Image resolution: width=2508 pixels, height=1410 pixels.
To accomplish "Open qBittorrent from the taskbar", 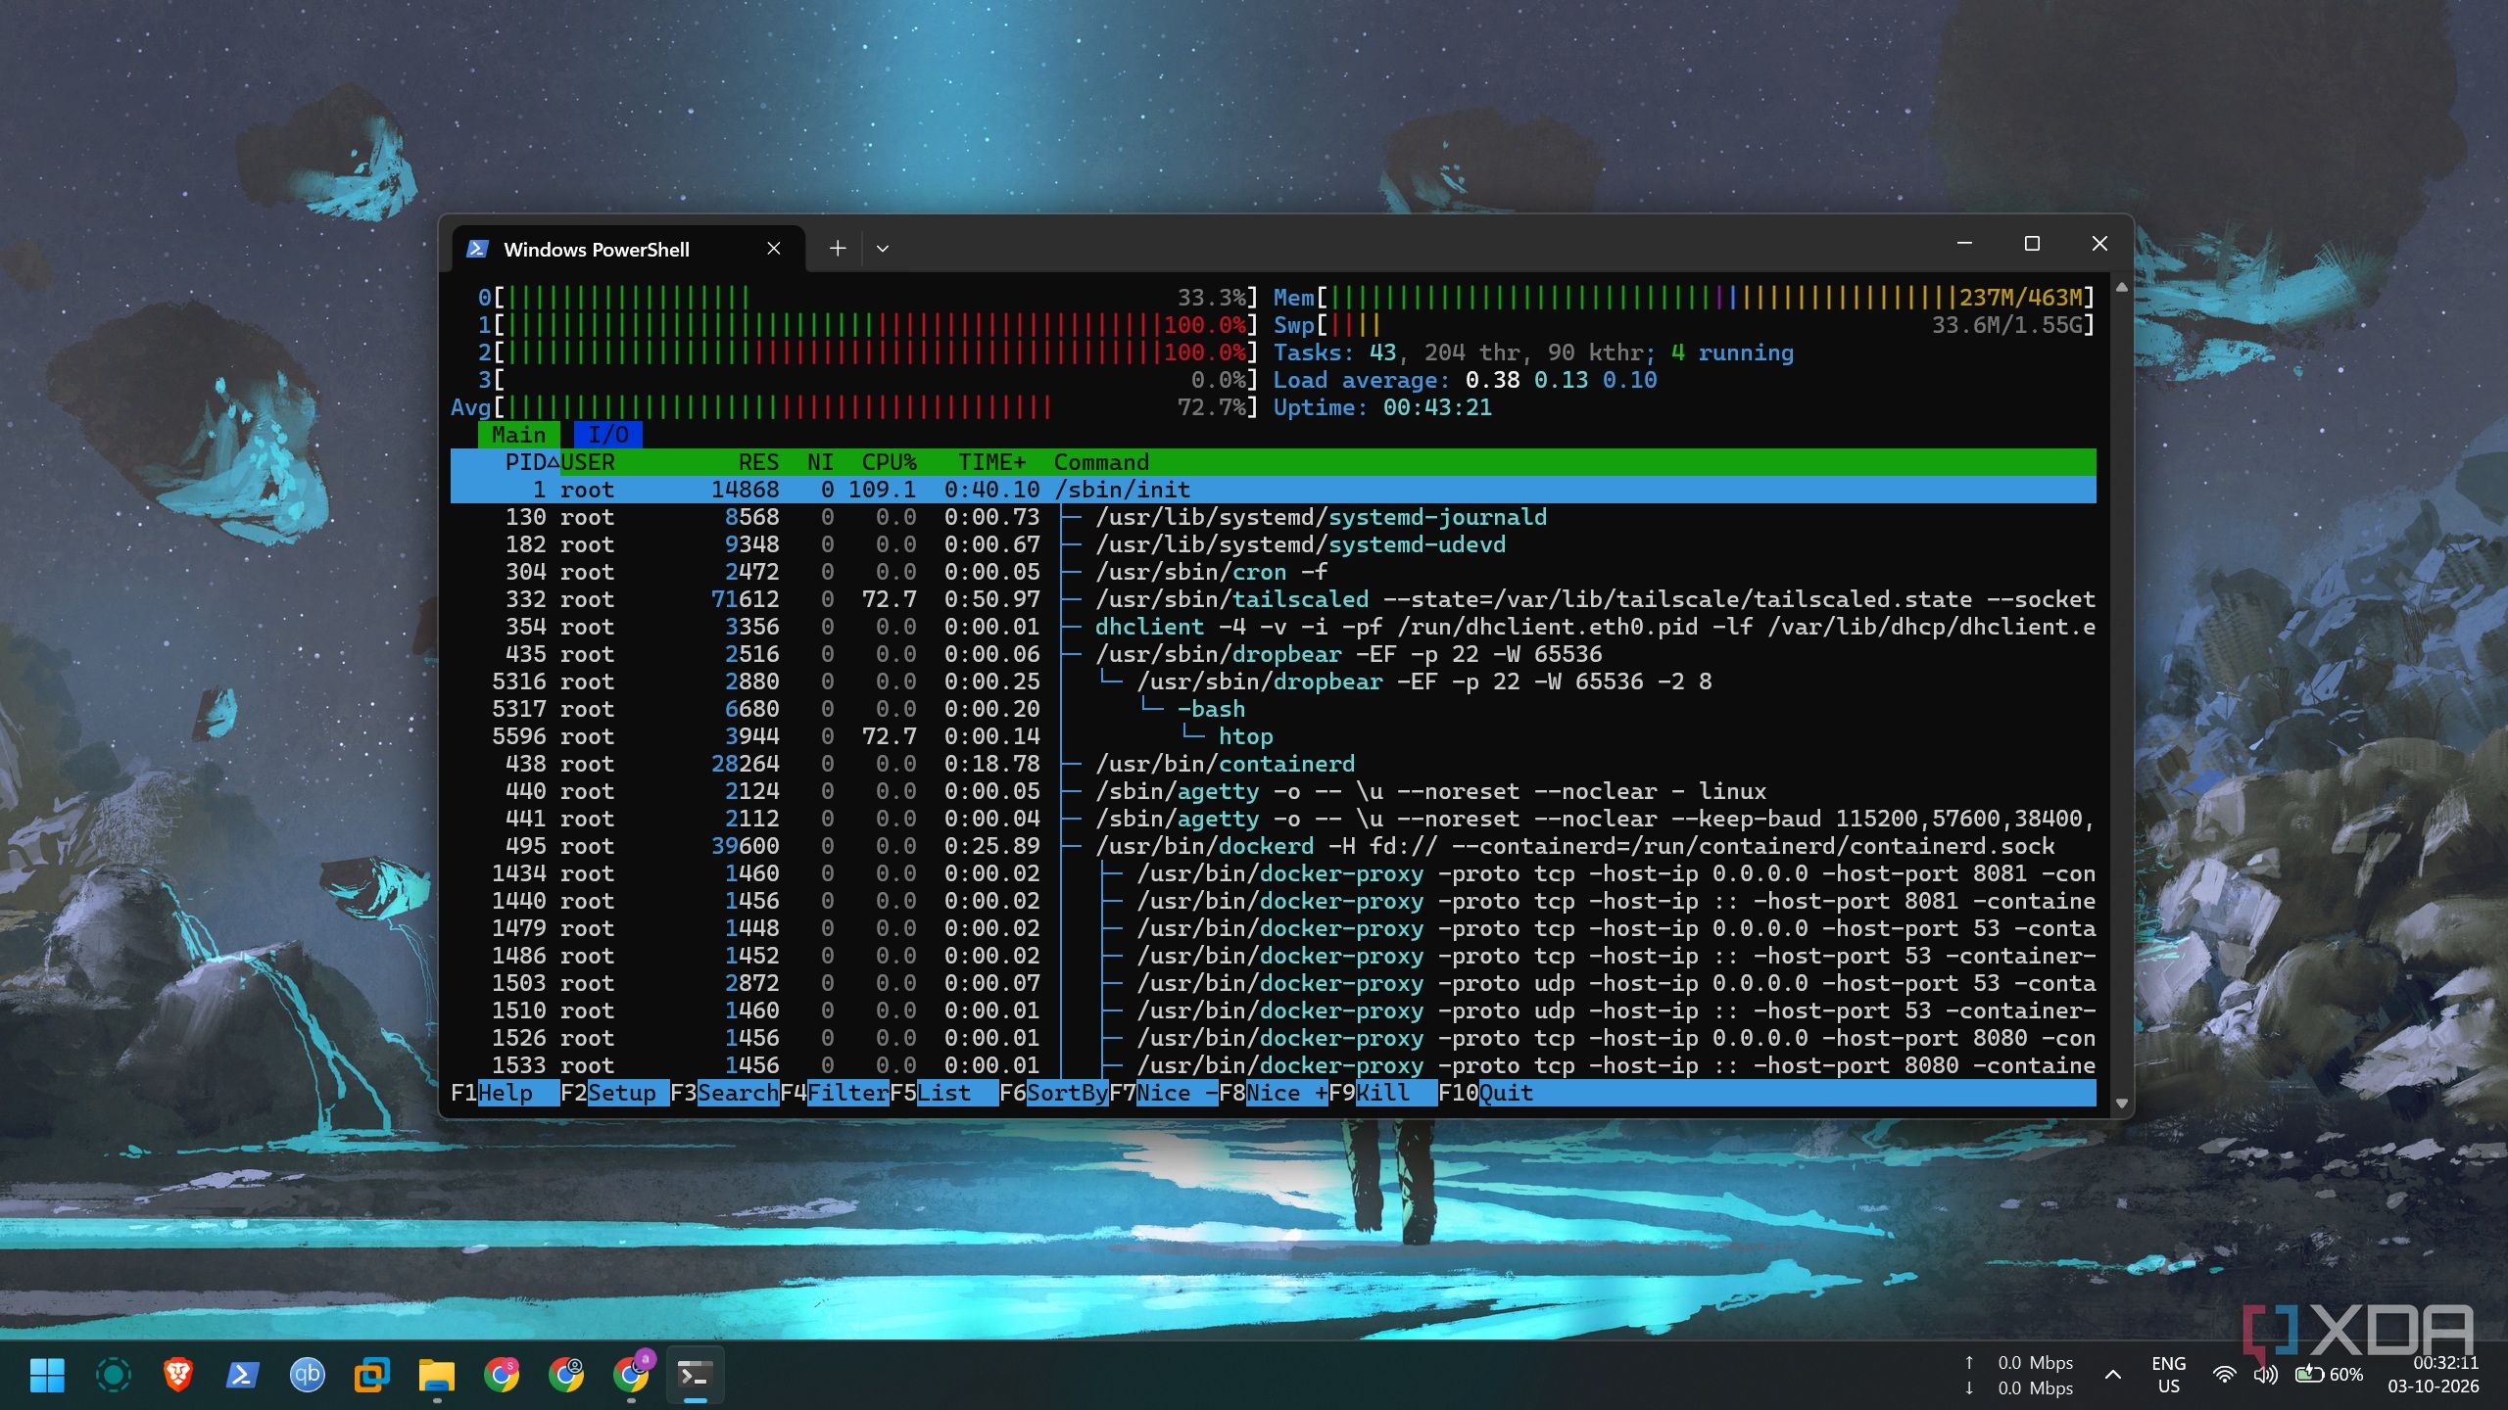I will tap(307, 1375).
